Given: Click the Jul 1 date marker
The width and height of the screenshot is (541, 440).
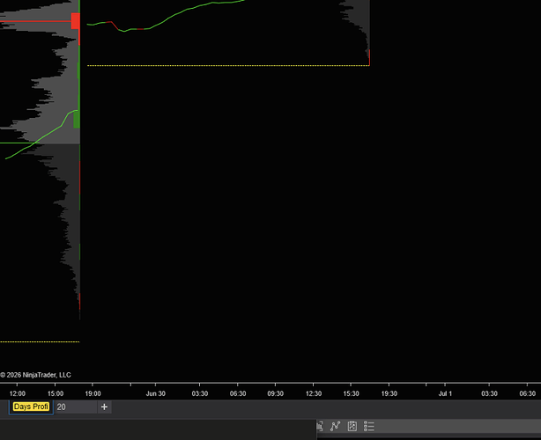Looking at the screenshot, I should 445,393.
